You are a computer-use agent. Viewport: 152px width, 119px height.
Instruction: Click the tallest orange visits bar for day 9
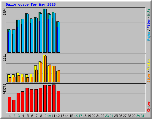click(x=45, y=69)
